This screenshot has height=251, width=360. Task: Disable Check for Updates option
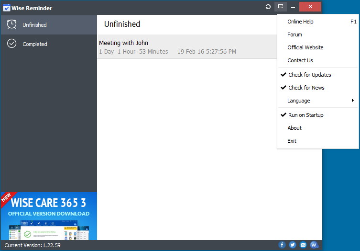(309, 75)
